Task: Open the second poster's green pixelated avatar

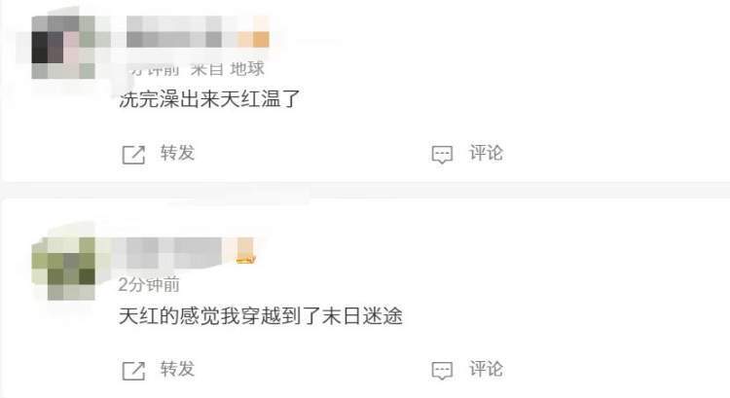Action: 63,269
